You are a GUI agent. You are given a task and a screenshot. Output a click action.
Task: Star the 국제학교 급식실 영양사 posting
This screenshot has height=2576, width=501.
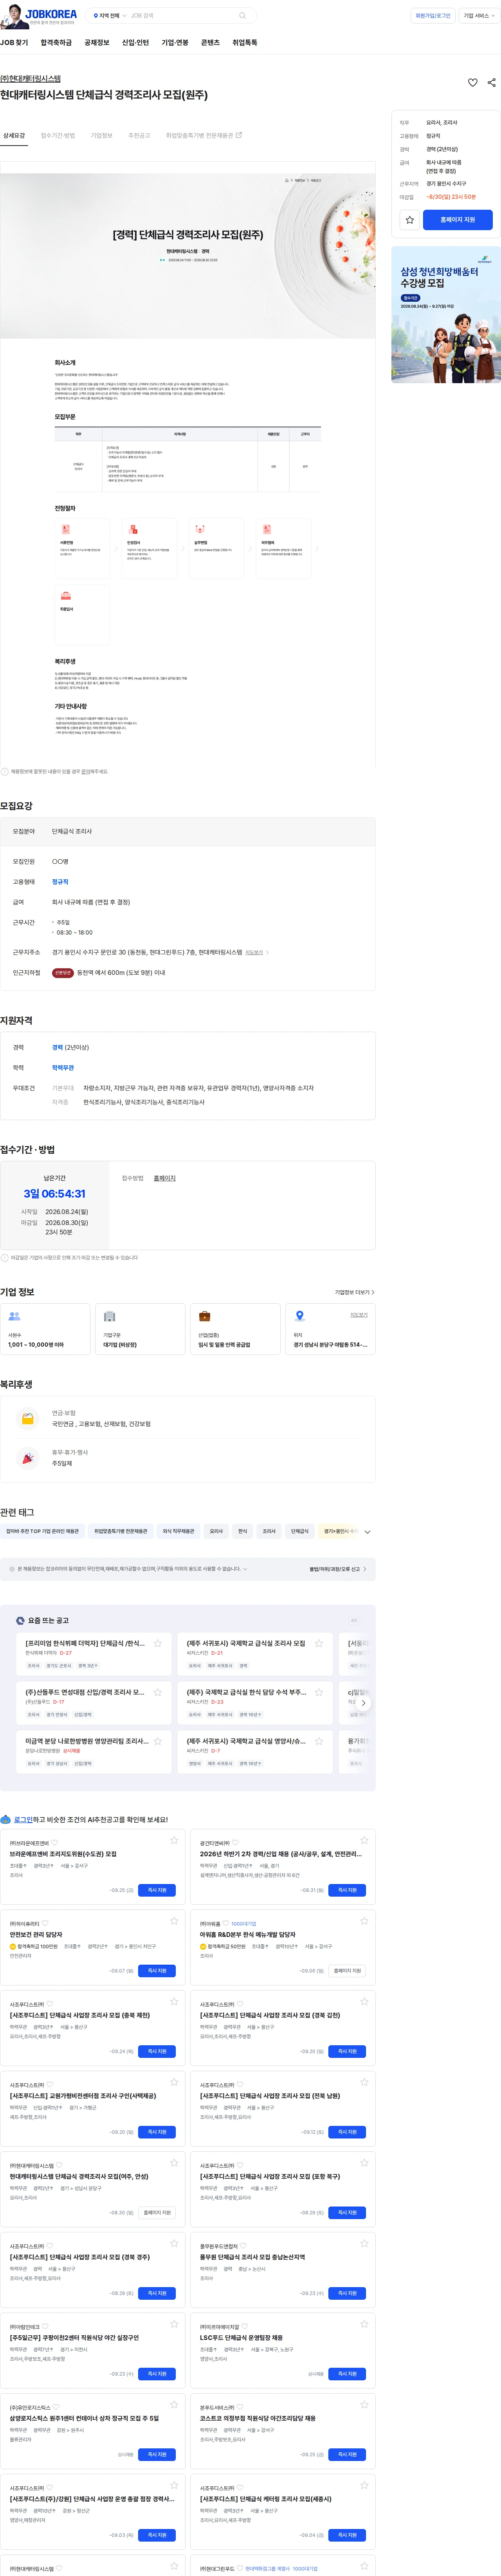[x=319, y=1741]
